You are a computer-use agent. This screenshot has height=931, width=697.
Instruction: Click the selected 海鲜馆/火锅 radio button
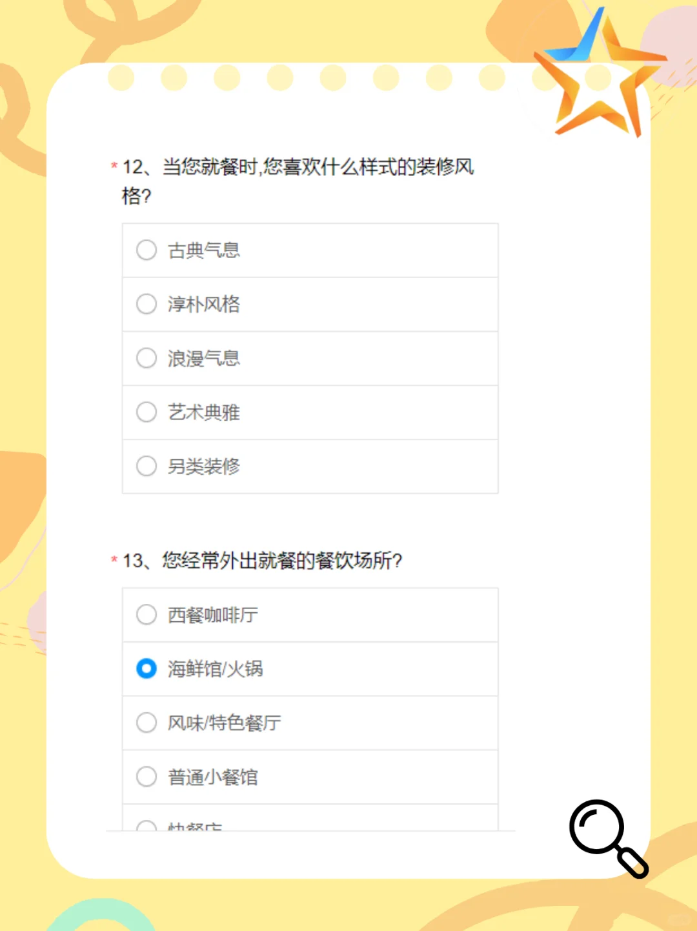click(146, 668)
